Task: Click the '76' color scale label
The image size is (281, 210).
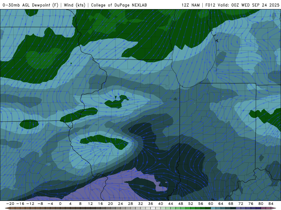Action: click(x=251, y=204)
